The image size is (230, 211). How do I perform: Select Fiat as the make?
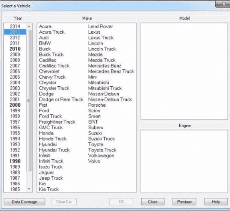coord(43,105)
